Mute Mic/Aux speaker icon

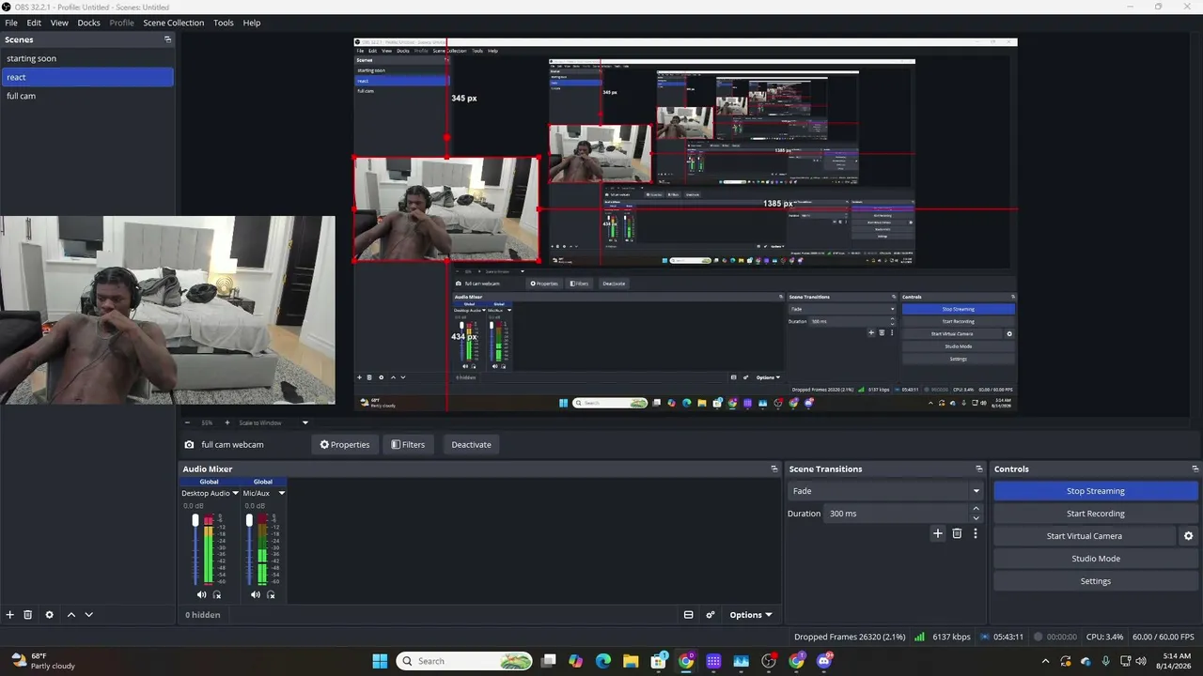click(x=255, y=594)
